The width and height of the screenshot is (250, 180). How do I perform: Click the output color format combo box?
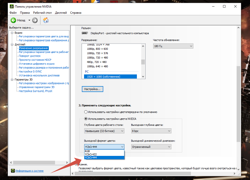[104, 147]
